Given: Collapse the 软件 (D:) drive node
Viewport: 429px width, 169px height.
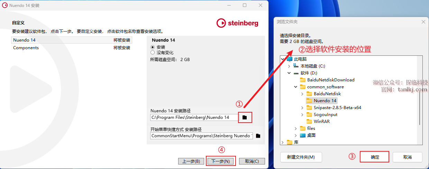Looking at the screenshot, I should (289, 73).
